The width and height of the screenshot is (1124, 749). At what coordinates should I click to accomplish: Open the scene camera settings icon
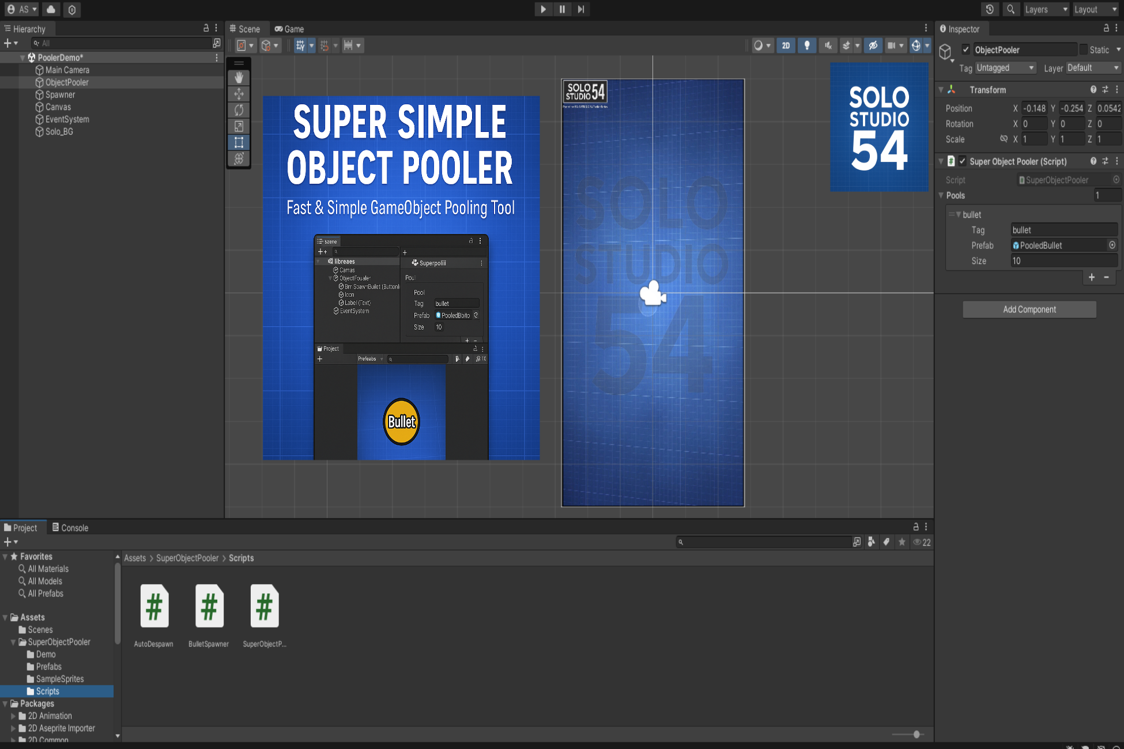[x=892, y=46]
